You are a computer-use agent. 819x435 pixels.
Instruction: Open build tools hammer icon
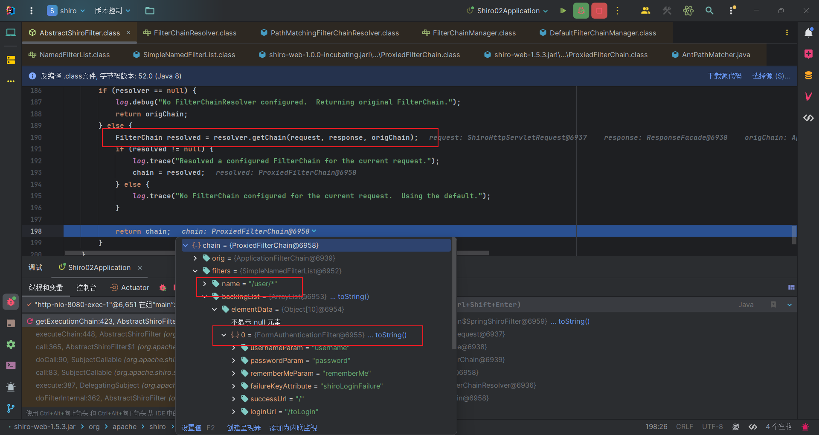tap(667, 11)
